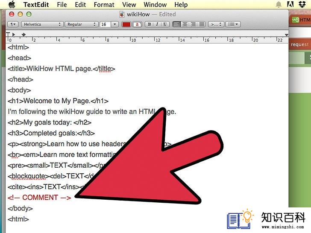Click the pre small TEXT line
Image resolution: width=311 pixels, height=233 pixels.
click(57, 165)
